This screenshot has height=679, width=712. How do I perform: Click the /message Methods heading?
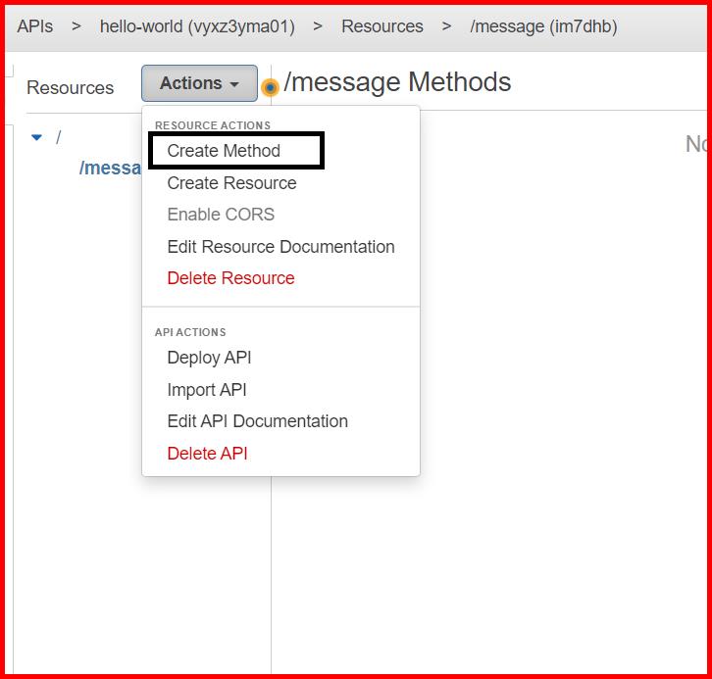pyautogui.click(x=397, y=82)
